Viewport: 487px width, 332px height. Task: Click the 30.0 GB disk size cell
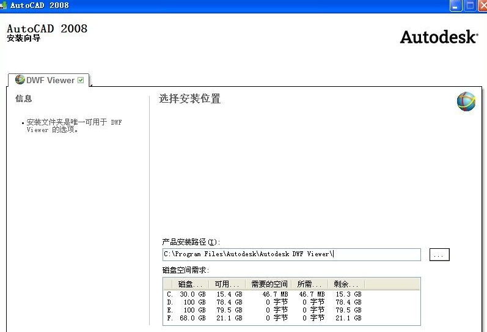(x=192, y=294)
